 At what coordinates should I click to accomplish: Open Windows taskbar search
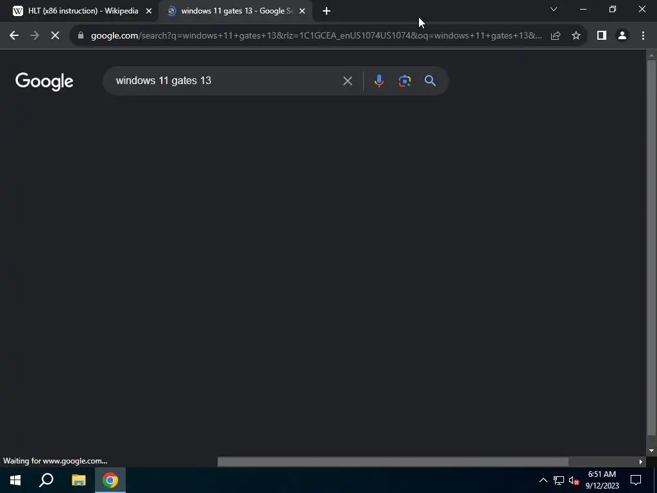tap(46, 480)
